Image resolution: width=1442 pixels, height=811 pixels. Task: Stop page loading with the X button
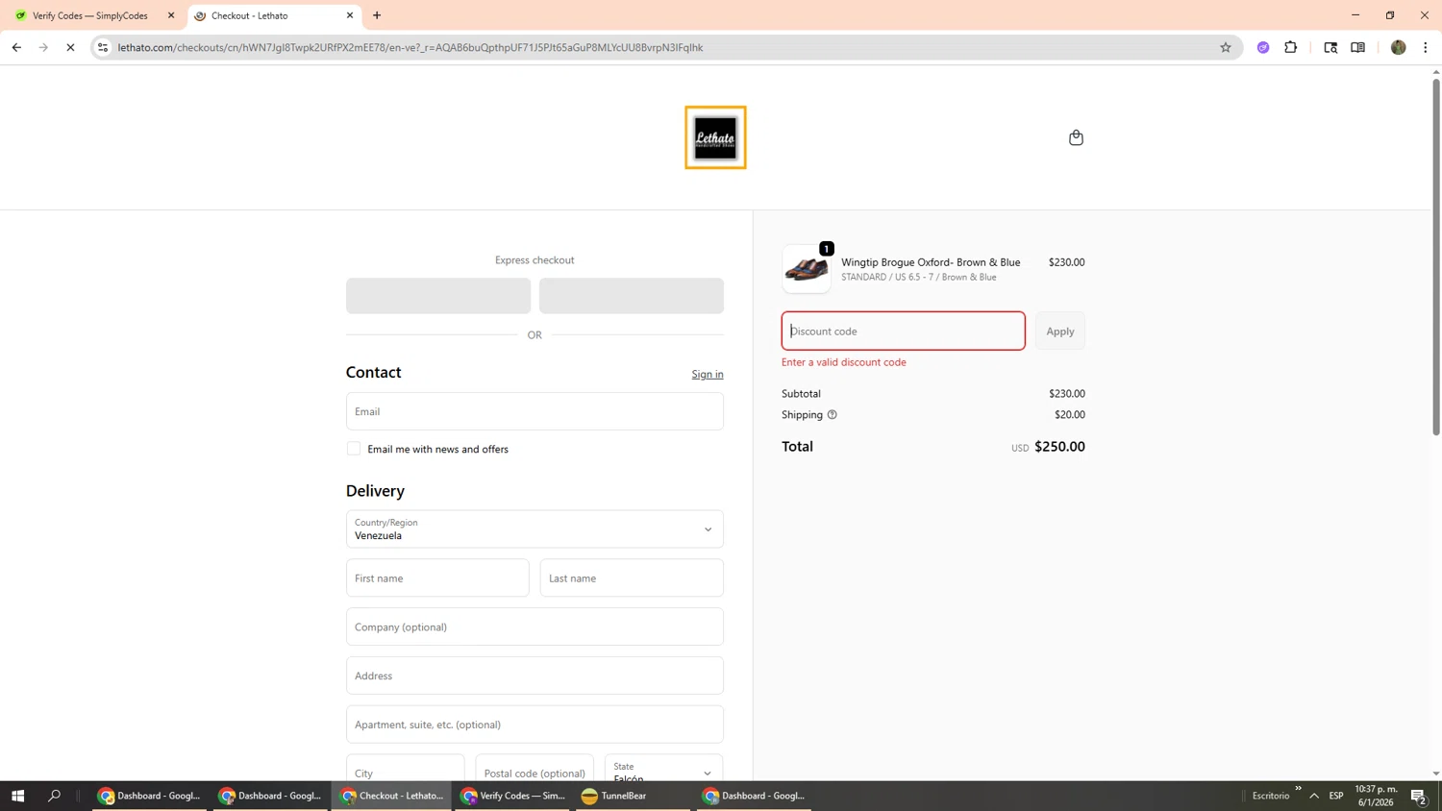click(70, 47)
